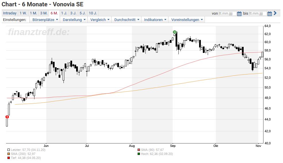Viewport: 283px width, 163px height.
Task: Expand the Darstellung dropdown
Action: (74, 20)
